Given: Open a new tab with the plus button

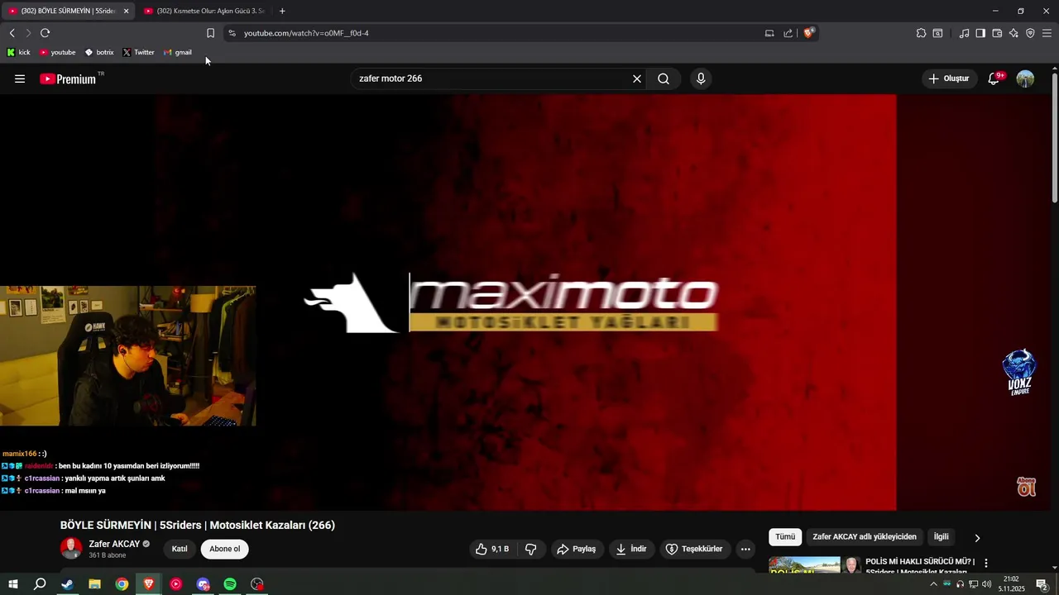Looking at the screenshot, I should [282, 11].
